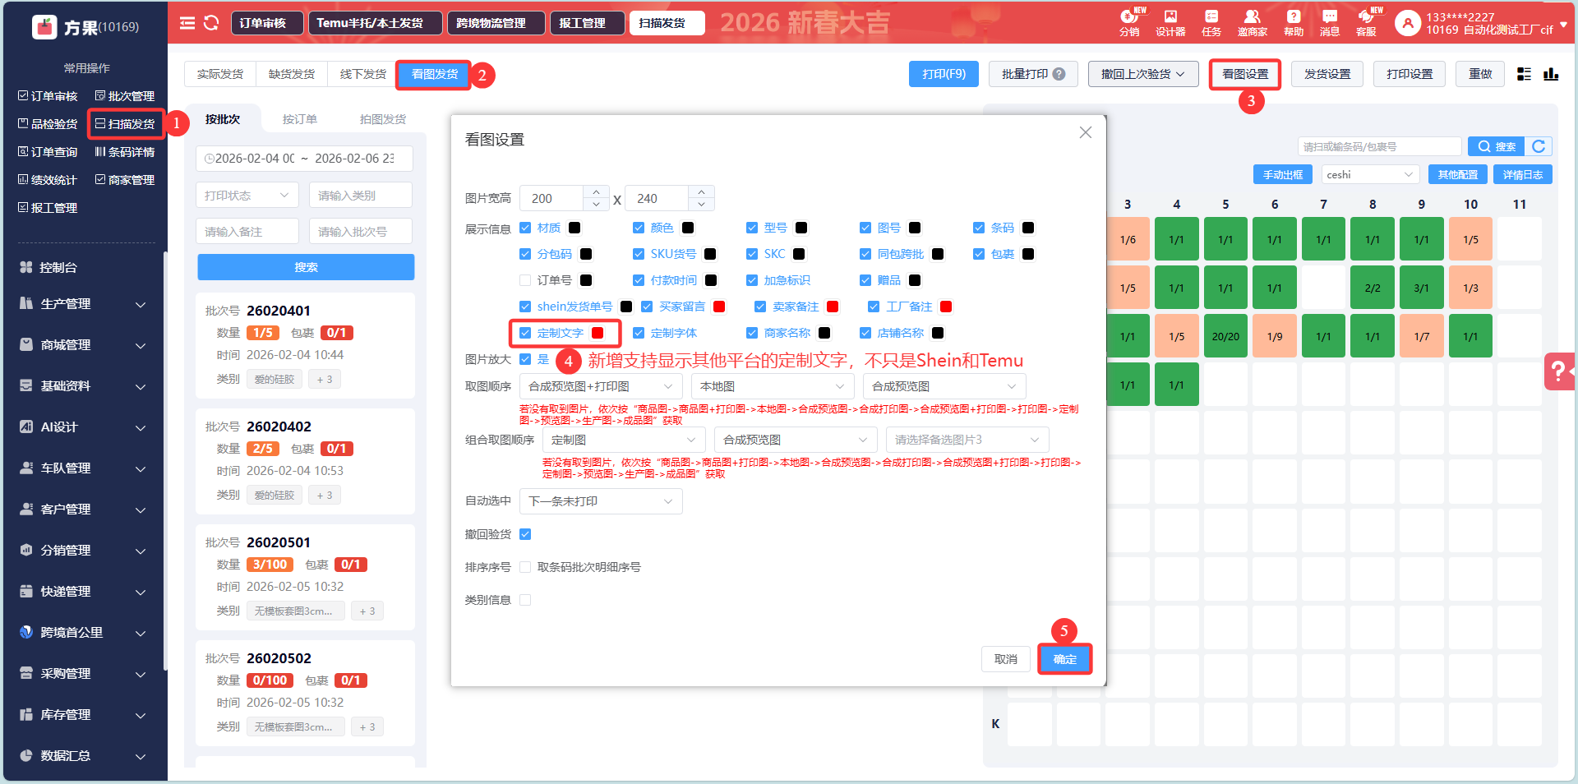Click the red 买家留言 color swatch
This screenshot has height=784, width=1578.
(x=719, y=307)
